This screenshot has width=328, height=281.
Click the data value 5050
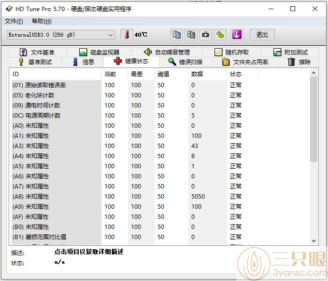coord(198,197)
